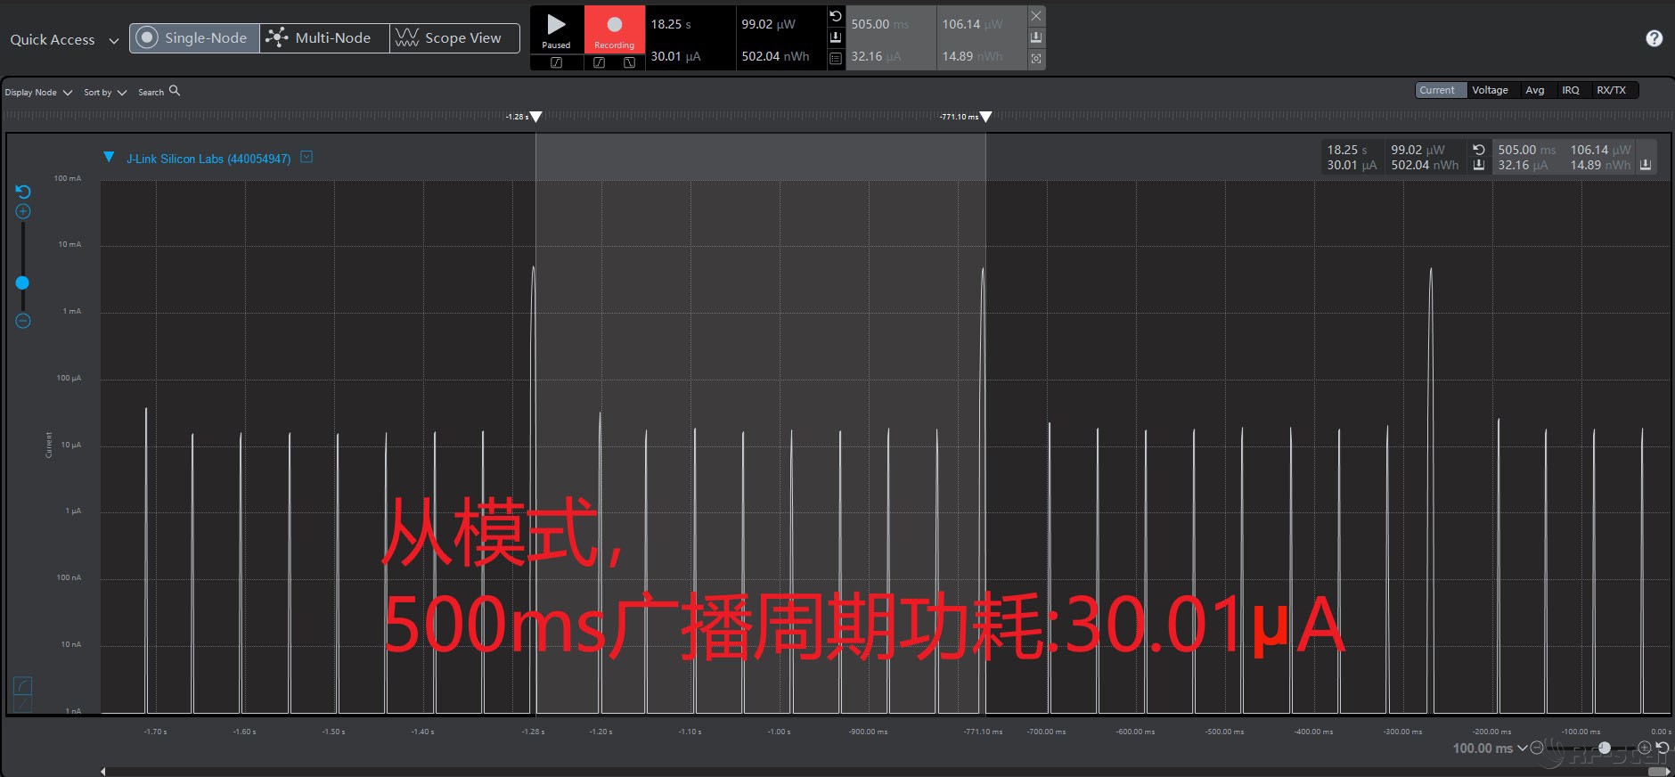Open the 100.00 ms time scale dropdown
Screen dimensions: 1675x777
pos(1490,748)
